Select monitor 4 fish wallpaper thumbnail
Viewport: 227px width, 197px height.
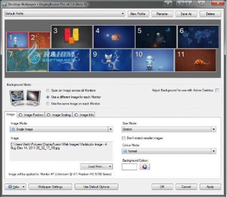[114, 37]
